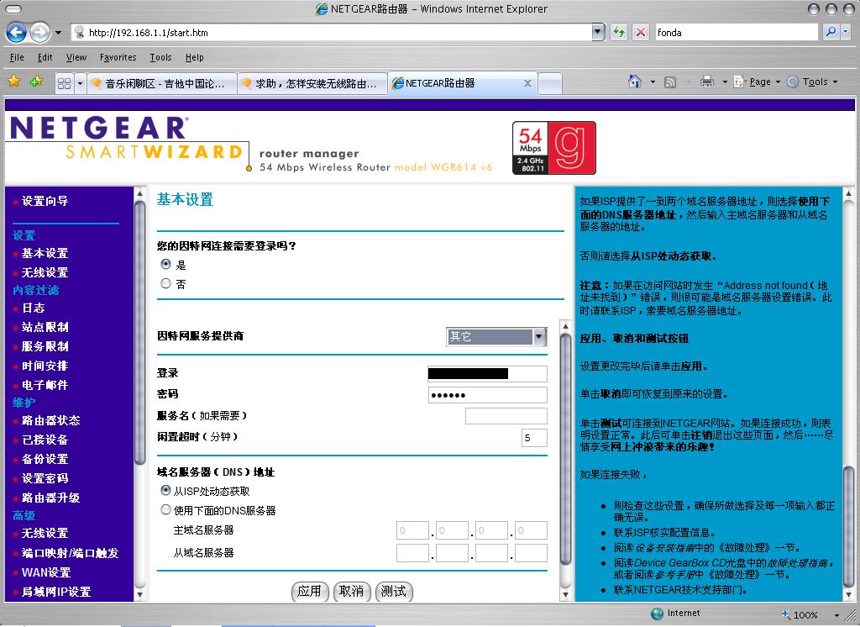Image resolution: width=860 pixels, height=627 pixels.
Task: Click the green Refresh icon
Action: tap(619, 33)
